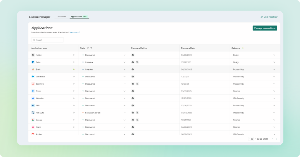
Task: Click the Notion app logo
Action: [33, 55]
